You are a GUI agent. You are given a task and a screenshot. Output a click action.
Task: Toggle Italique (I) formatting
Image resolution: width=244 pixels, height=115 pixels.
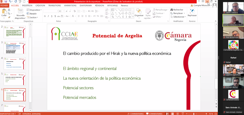tap(48, 16)
